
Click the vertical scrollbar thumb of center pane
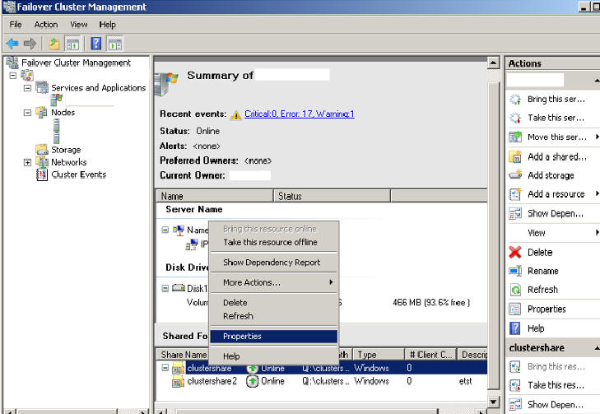(494, 235)
